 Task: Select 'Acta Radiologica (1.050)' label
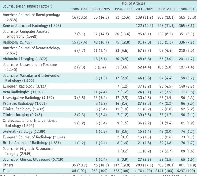tap(23, 92)
